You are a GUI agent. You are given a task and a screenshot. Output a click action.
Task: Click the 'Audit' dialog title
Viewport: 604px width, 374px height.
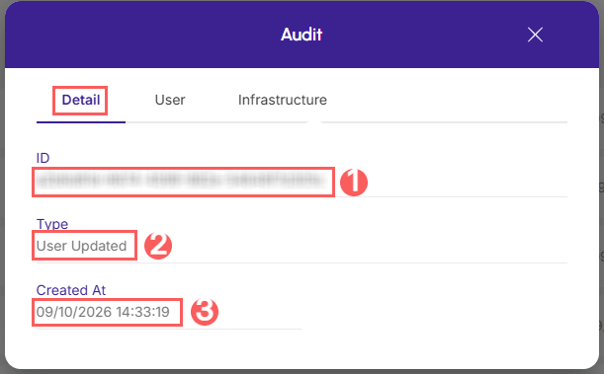(x=302, y=35)
